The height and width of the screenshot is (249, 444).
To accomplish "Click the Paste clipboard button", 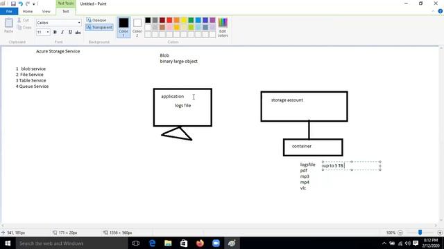I will point(8,26).
